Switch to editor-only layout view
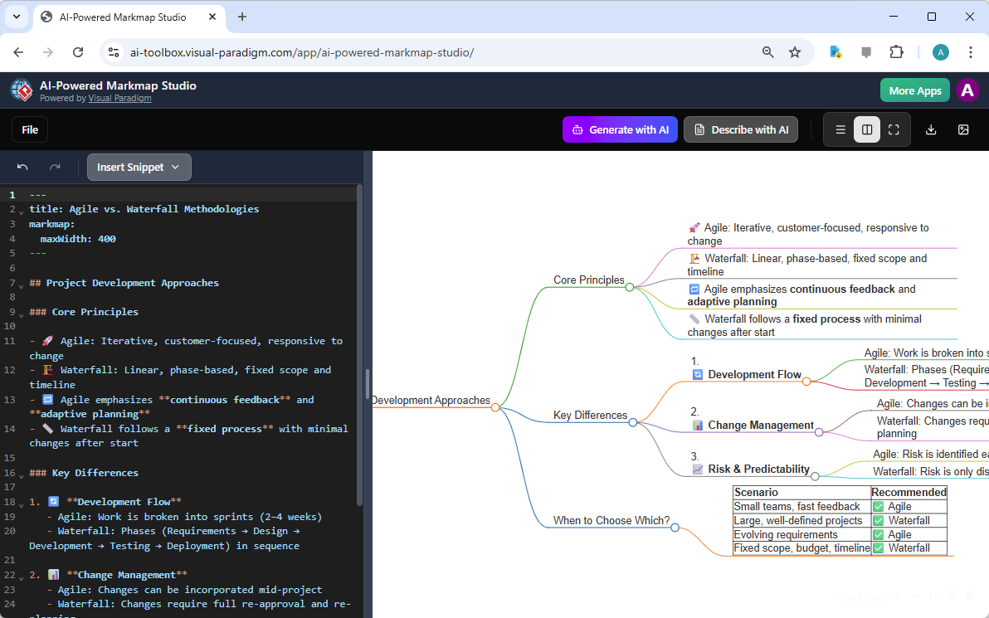 coord(840,129)
